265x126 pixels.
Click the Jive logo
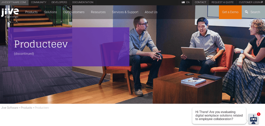coord(10,12)
